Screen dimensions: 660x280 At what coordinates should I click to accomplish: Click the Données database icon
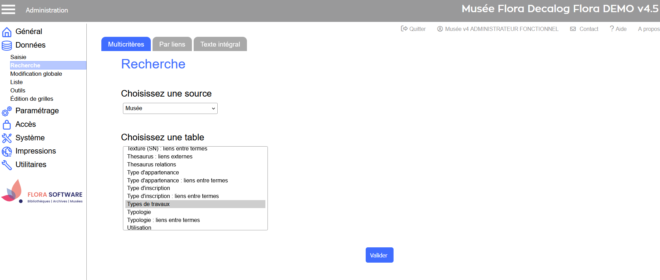(7, 46)
